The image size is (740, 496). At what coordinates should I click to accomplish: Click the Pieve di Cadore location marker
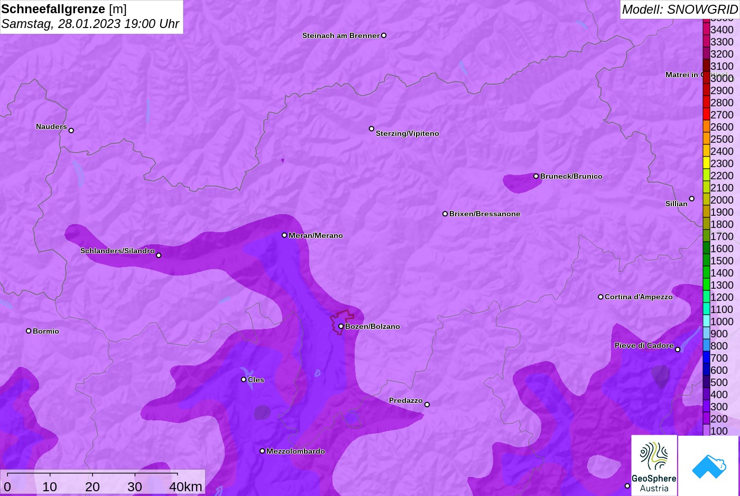[678, 350]
